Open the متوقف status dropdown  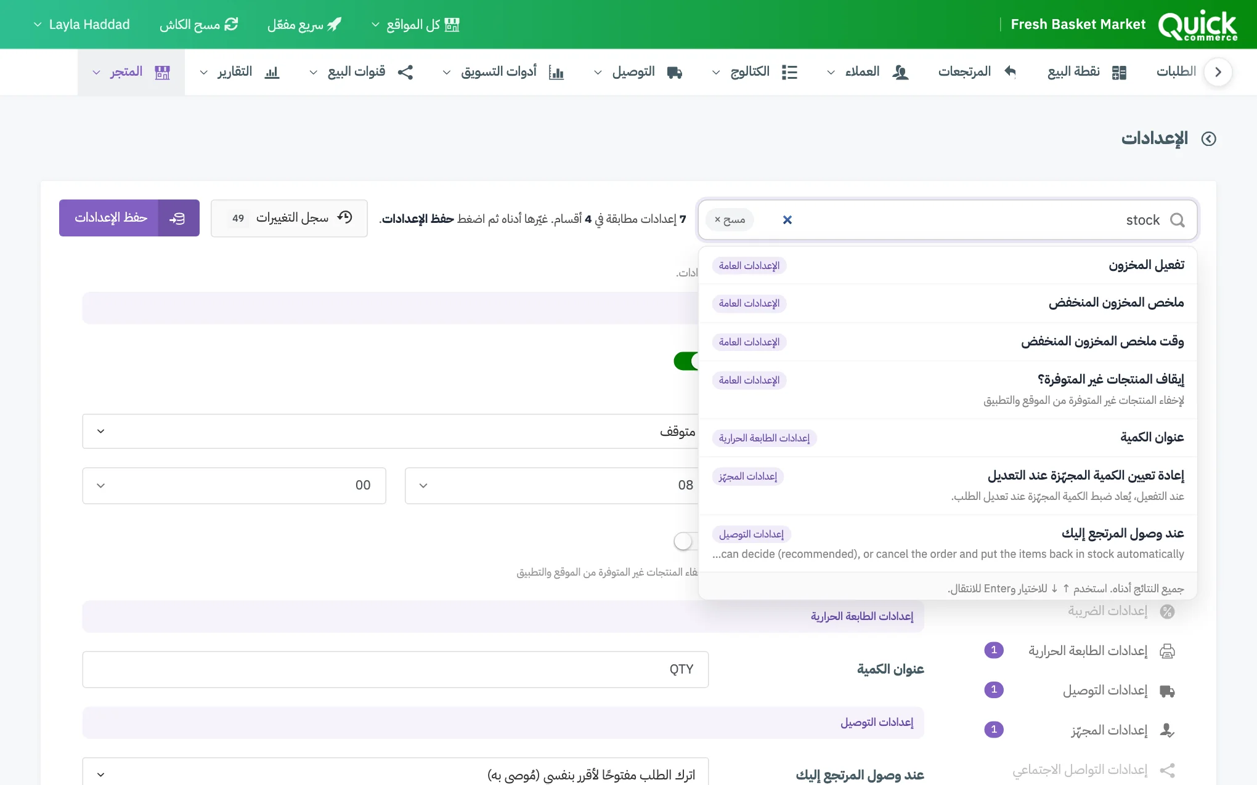point(390,432)
